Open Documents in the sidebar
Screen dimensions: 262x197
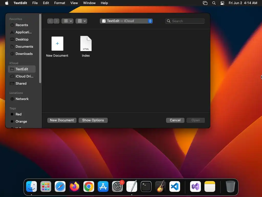(22, 47)
